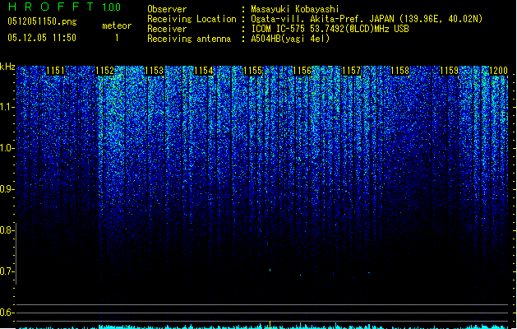Click the 0.7 kHz axis label
Screen dimensions: 517x329
pyautogui.click(x=7, y=271)
